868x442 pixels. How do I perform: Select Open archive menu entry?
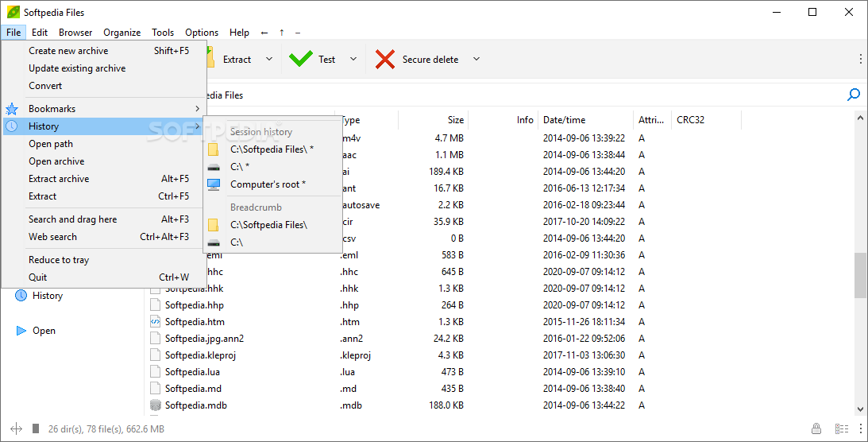coord(105,161)
